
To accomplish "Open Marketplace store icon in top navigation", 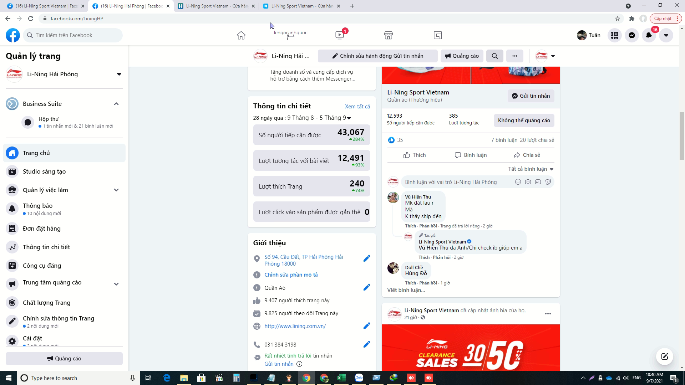I will click(x=388, y=35).
